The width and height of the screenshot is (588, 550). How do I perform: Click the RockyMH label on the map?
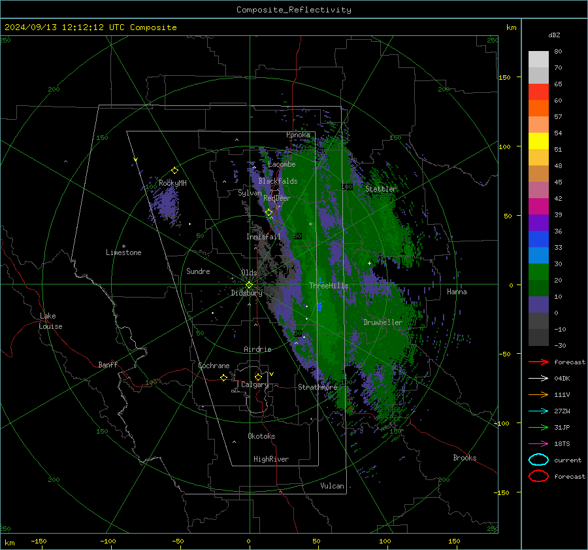click(172, 183)
